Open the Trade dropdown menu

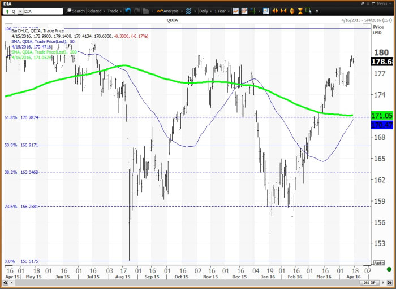coord(115,11)
